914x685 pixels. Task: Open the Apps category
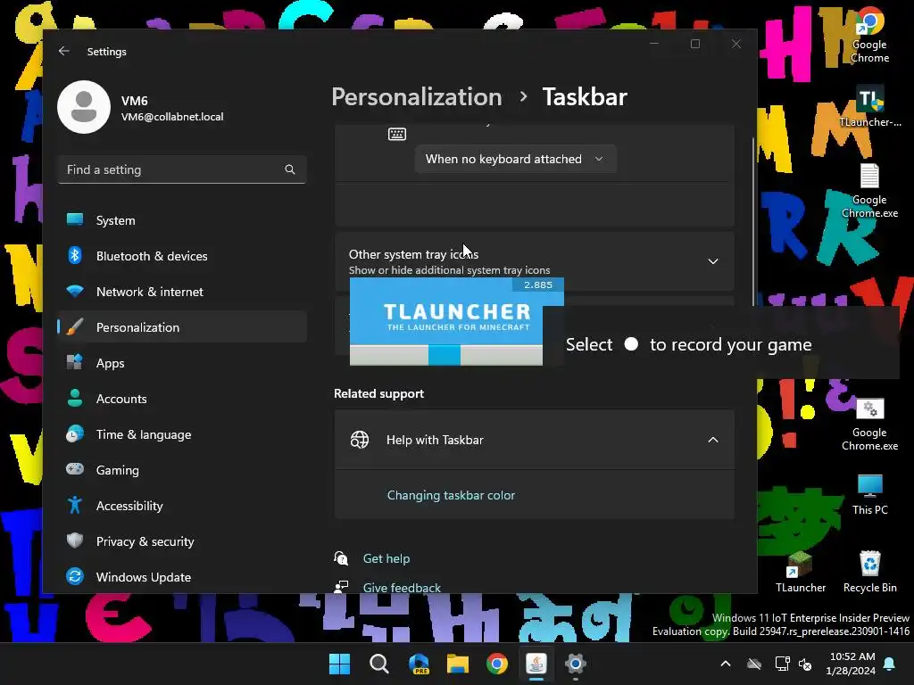click(x=182, y=363)
